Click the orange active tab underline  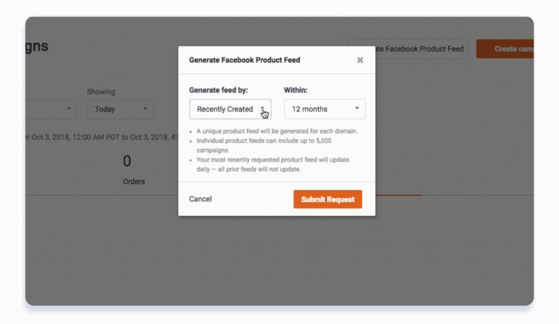click(399, 195)
